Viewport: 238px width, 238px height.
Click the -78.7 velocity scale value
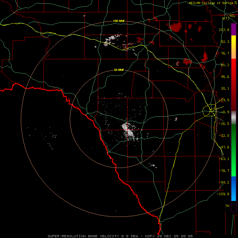point(224,171)
